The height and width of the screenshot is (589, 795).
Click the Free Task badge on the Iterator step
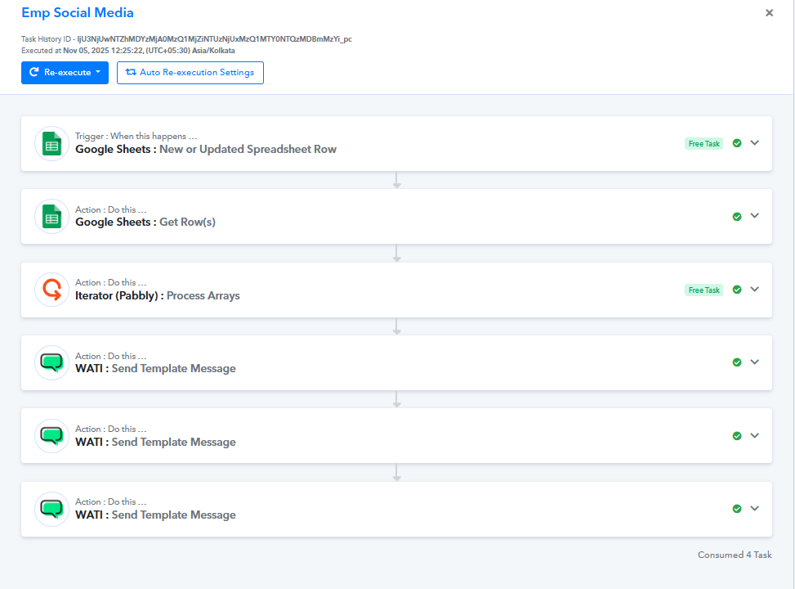tap(703, 290)
